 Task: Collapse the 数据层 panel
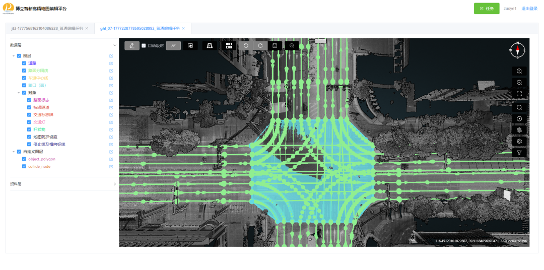[x=114, y=45]
